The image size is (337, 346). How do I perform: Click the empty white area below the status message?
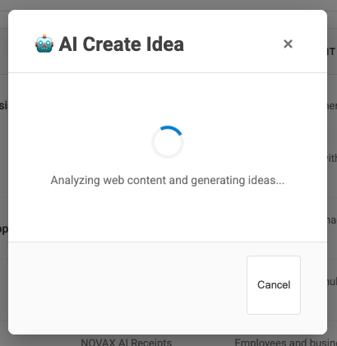(x=168, y=215)
